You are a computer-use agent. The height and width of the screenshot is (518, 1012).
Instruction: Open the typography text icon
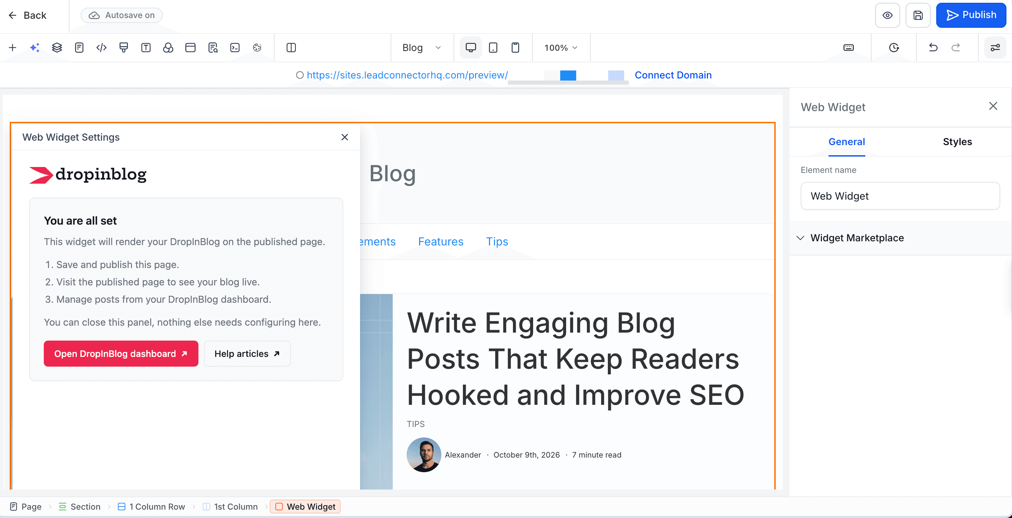coord(146,48)
